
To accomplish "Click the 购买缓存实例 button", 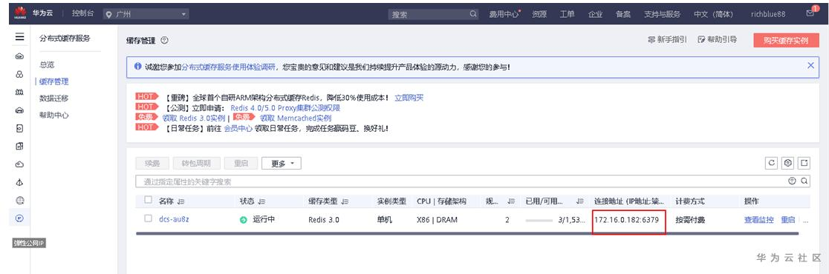I will point(786,41).
